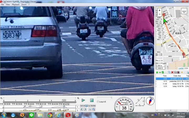Click the gold key protect icon
189x118 pixels.
tap(182, 72)
